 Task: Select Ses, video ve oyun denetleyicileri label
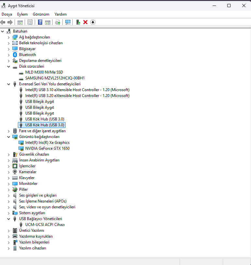pos(47,207)
